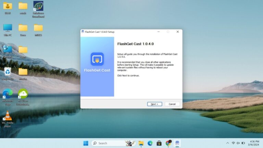The width and height of the screenshot is (263, 148).
Task: Click the Wi-Fi network tray icon
Action: click(x=233, y=143)
